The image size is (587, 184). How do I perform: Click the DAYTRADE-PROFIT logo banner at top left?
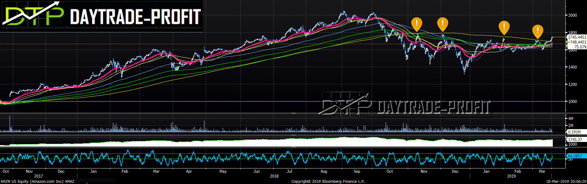101,16
